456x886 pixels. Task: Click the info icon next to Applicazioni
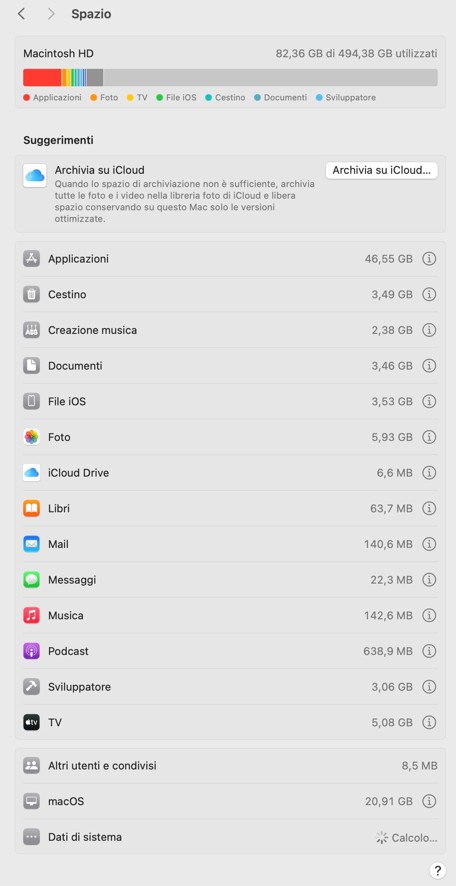pos(429,259)
